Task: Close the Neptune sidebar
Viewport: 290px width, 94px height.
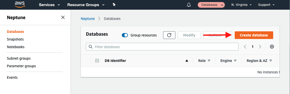Action: (x=63, y=17)
